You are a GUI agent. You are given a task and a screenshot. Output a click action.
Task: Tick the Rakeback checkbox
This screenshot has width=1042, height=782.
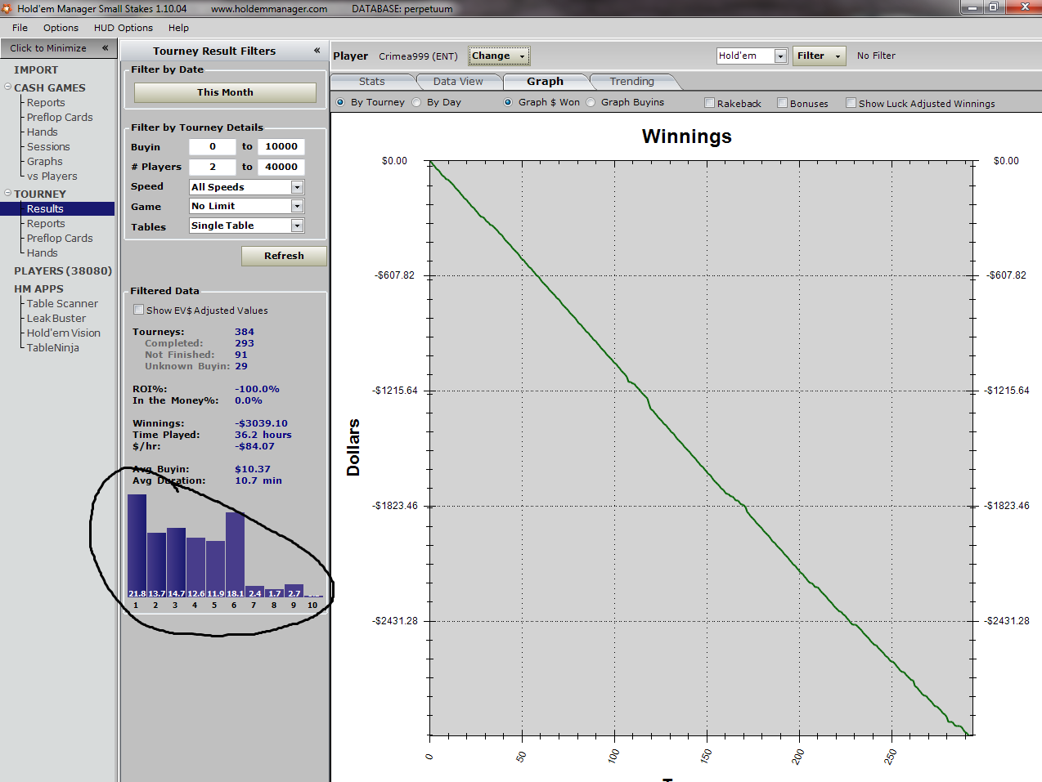tap(710, 103)
